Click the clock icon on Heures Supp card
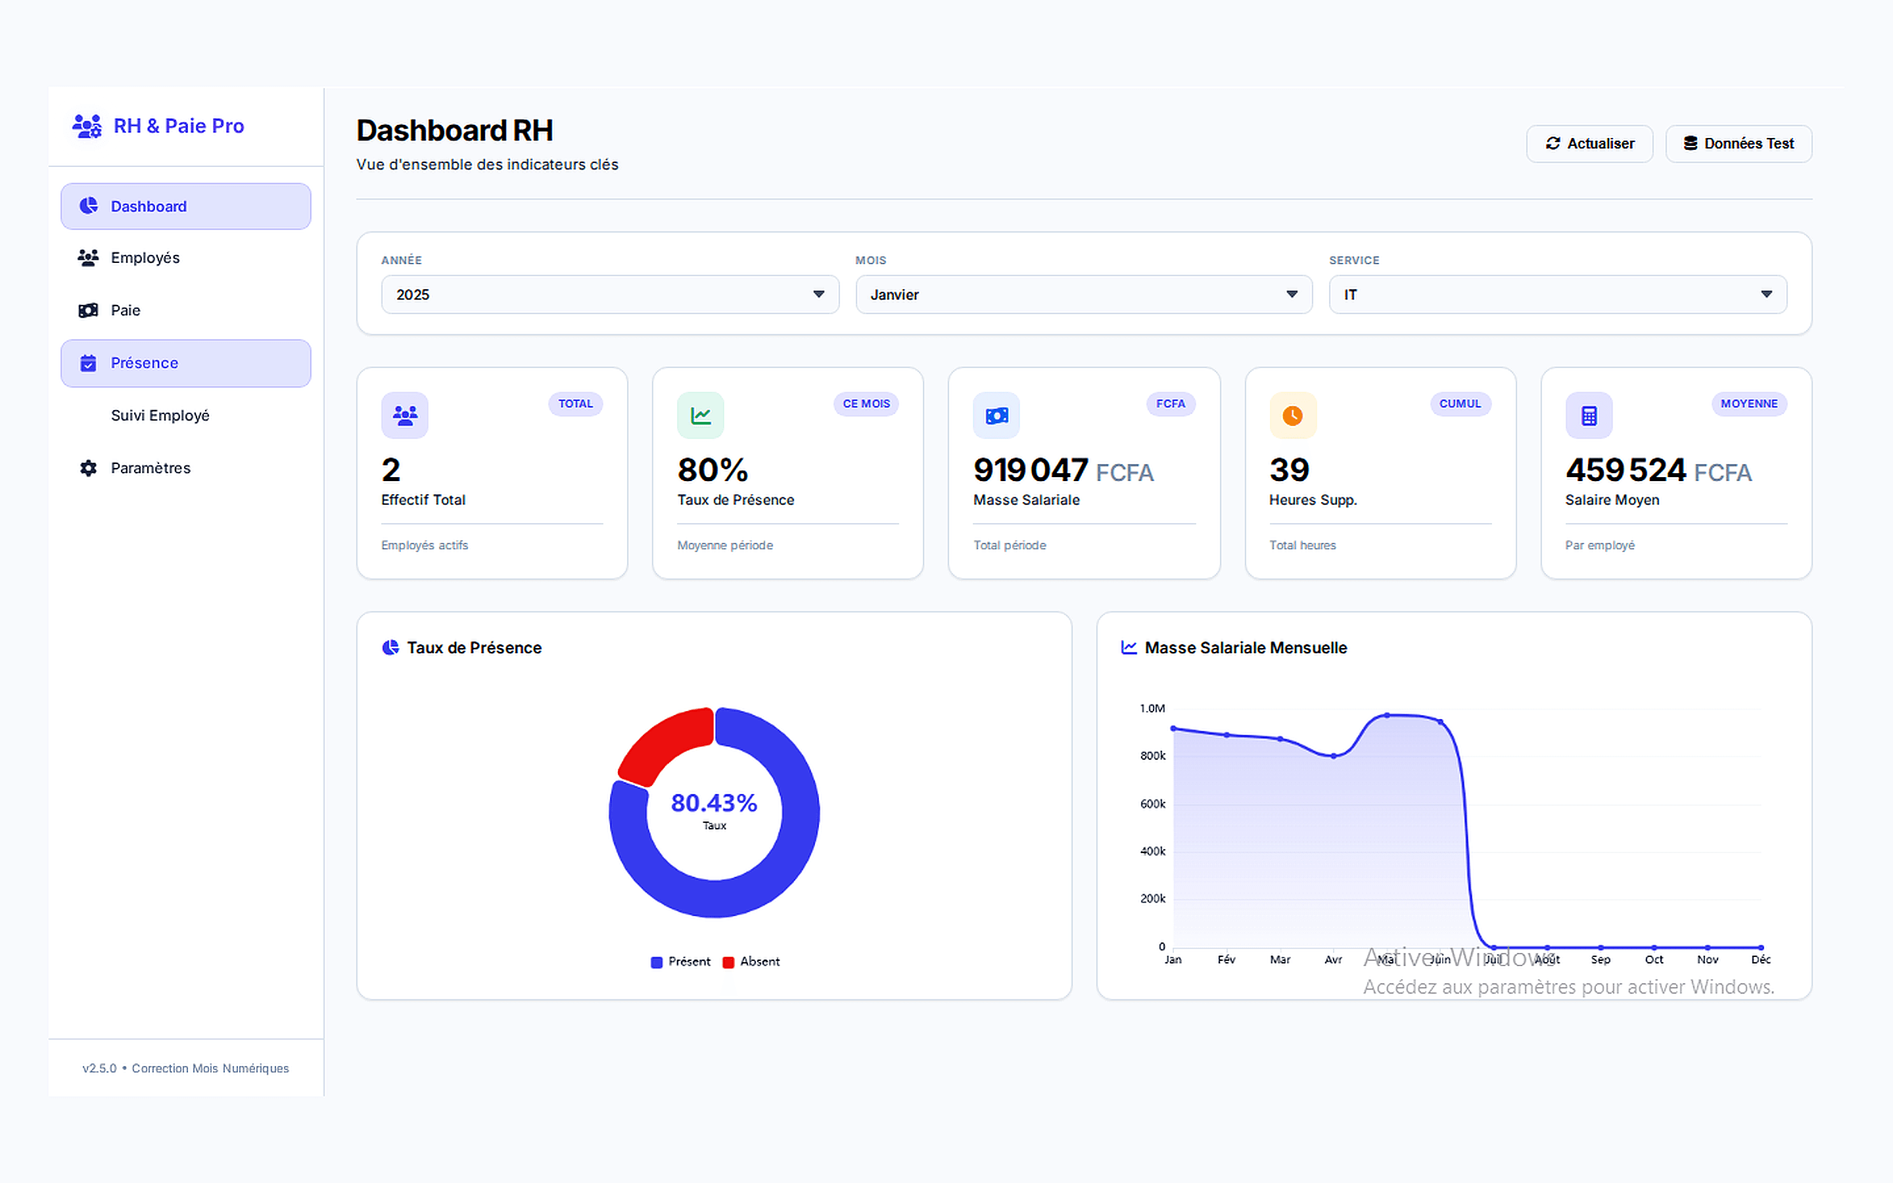 [x=1293, y=415]
